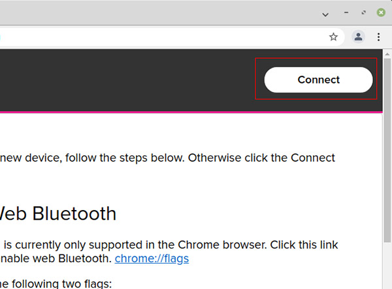Bookmark this page with the star icon
The width and height of the screenshot is (392, 289).
(x=333, y=37)
